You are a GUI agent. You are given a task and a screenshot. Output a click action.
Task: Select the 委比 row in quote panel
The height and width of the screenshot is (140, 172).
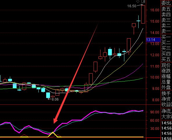pos(166,3)
